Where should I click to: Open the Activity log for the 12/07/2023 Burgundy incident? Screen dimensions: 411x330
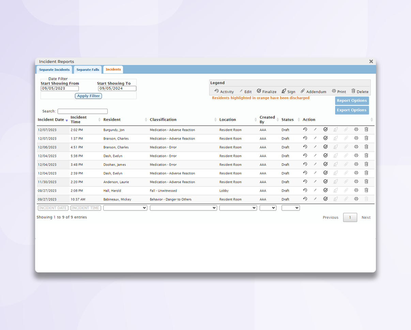pos(305,130)
